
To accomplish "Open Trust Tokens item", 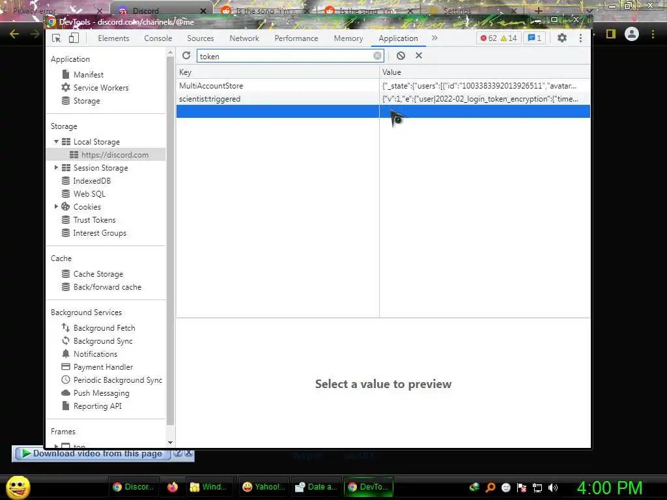I will [94, 220].
